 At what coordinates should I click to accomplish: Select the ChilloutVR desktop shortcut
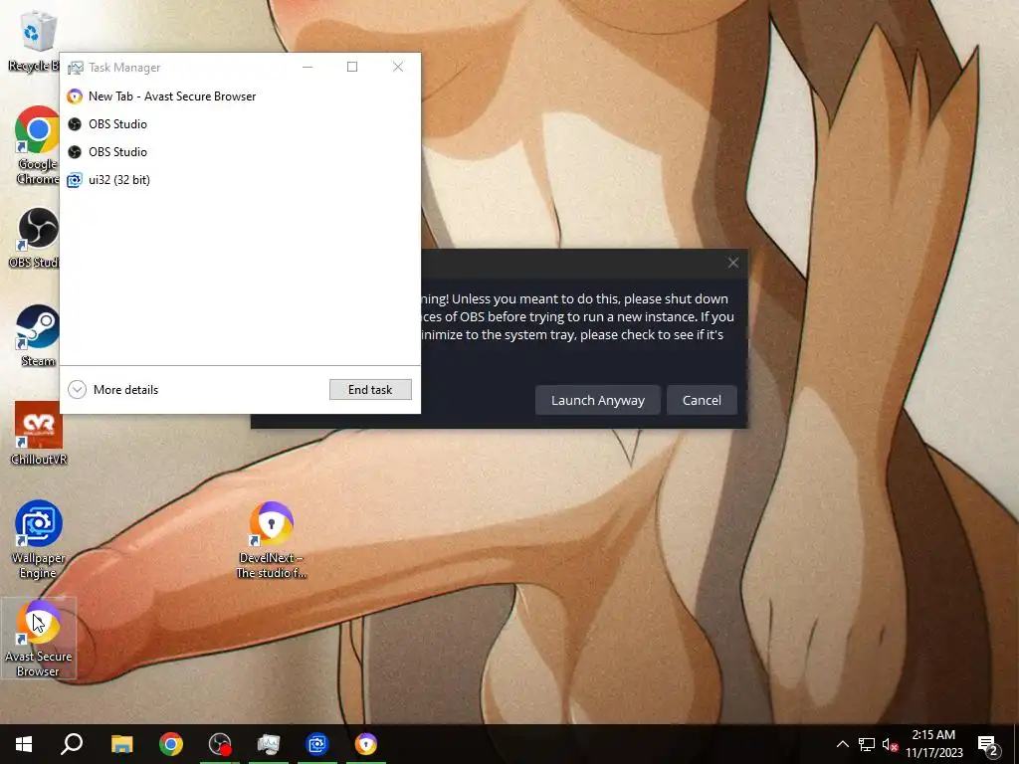39,434
